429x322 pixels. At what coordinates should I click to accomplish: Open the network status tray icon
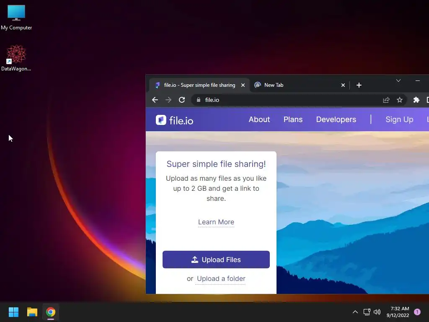pos(367,312)
